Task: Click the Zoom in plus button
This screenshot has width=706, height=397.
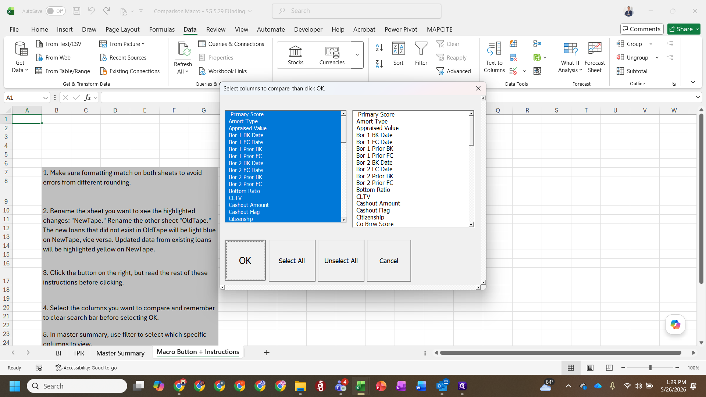Action: coord(677,368)
